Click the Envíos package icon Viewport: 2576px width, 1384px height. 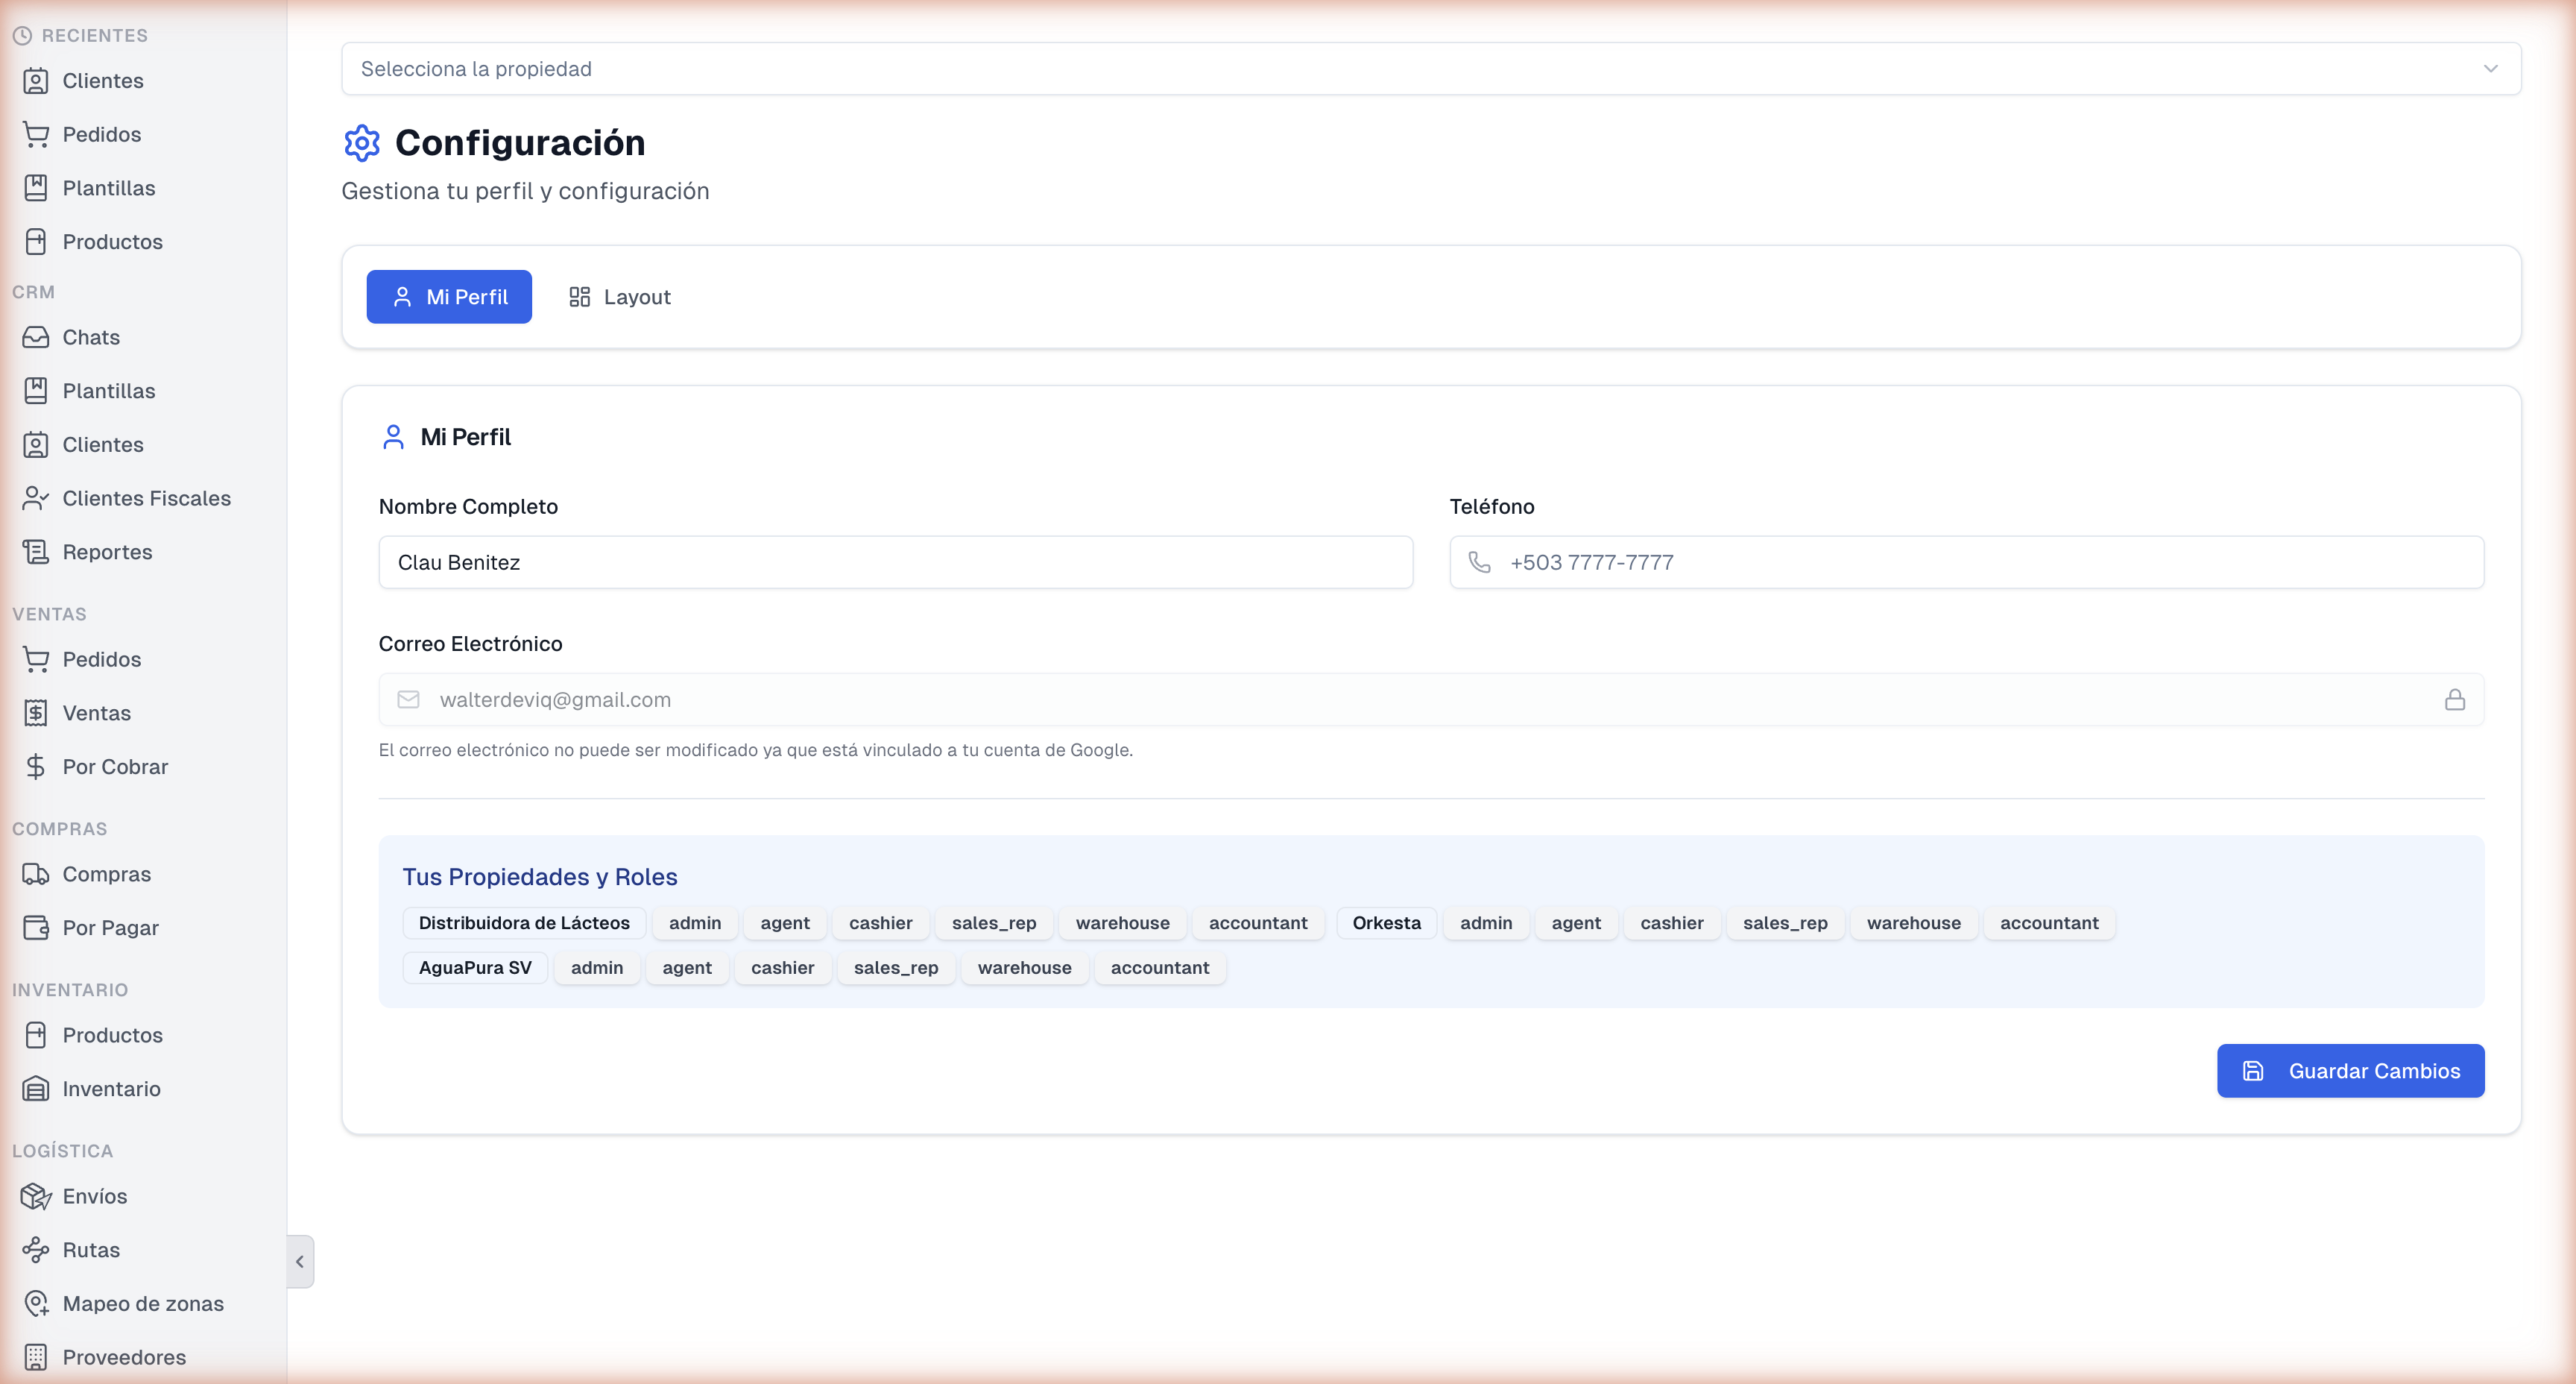point(36,1197)
